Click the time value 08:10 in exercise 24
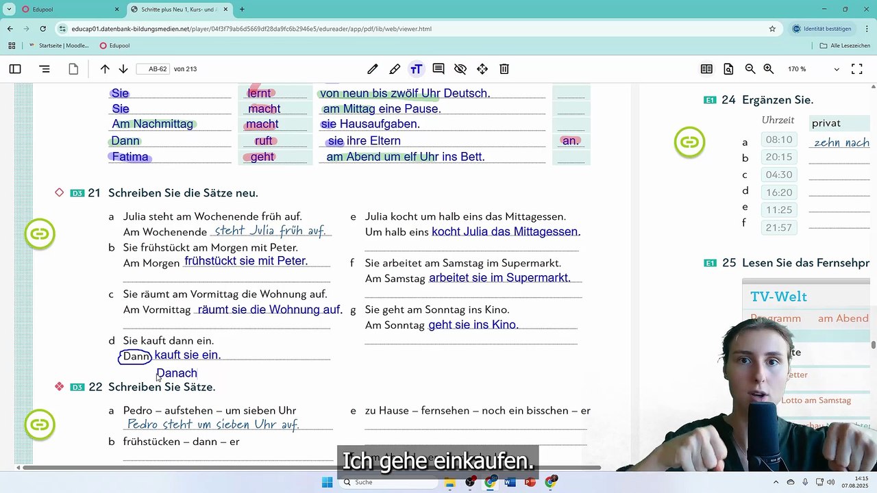The width and height of the screenshot is (877, 493). (779, 140)
